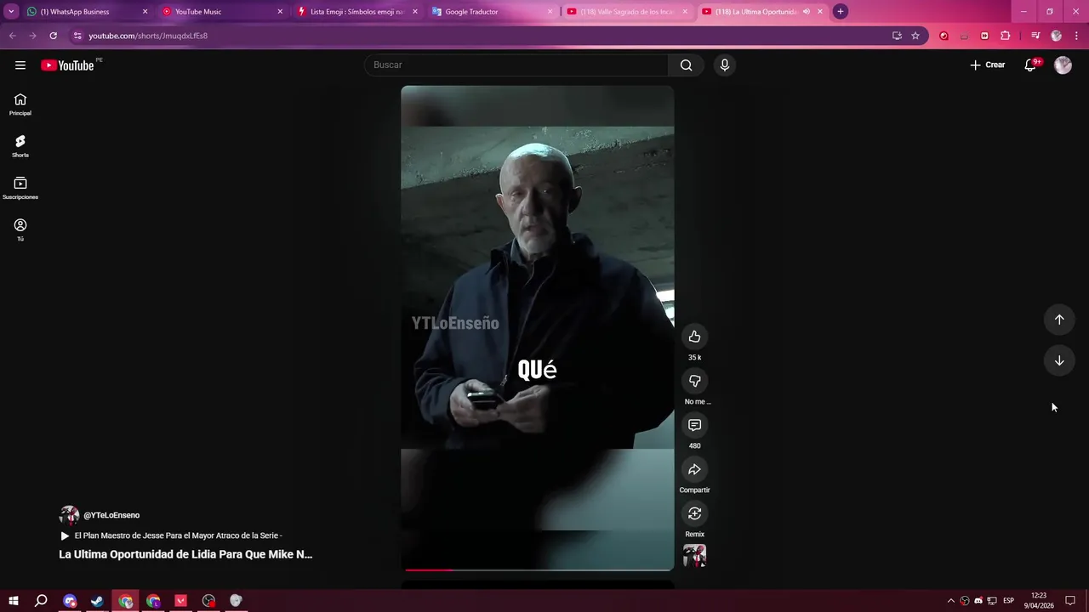
Task: Pause the playing Short video
Action: point(538,327)
